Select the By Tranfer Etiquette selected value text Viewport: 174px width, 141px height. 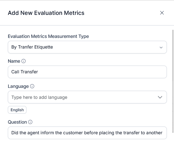coord(32,47)
